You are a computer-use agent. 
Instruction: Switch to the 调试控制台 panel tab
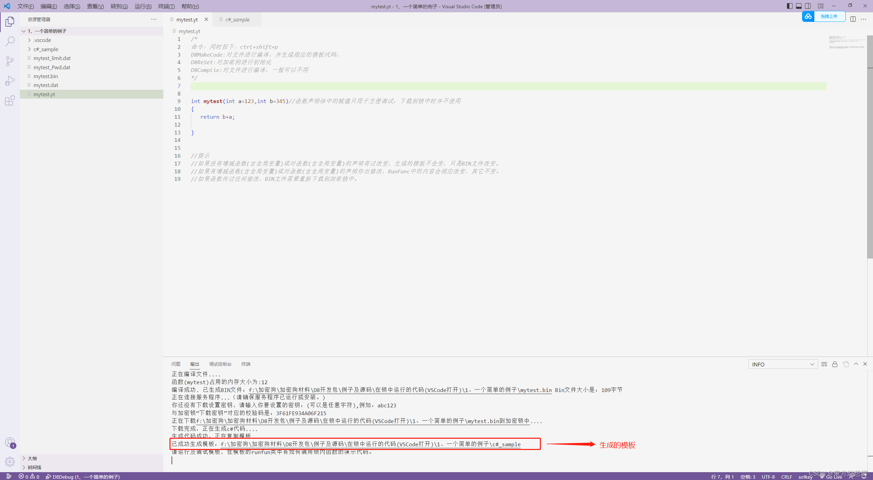point(220,364)
